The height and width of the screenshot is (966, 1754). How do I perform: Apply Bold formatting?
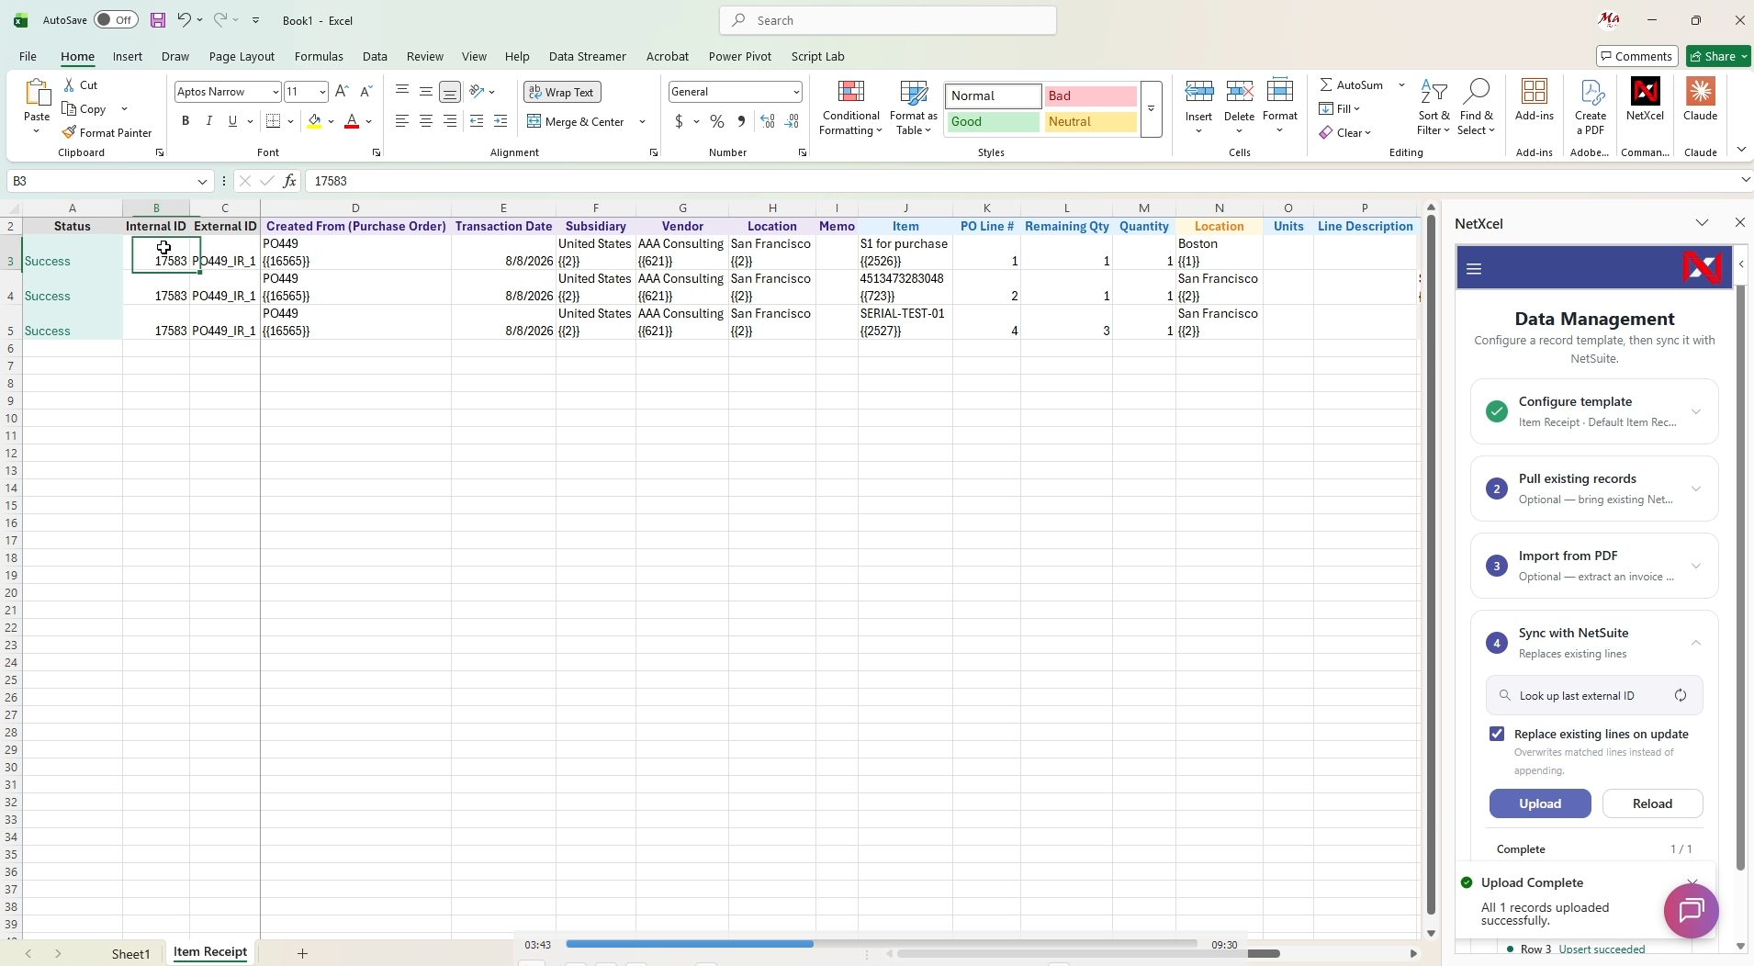(x=186, y=121)
